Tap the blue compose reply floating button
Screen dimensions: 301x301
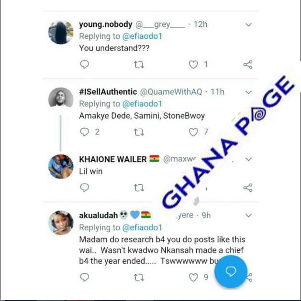[231, 271]
